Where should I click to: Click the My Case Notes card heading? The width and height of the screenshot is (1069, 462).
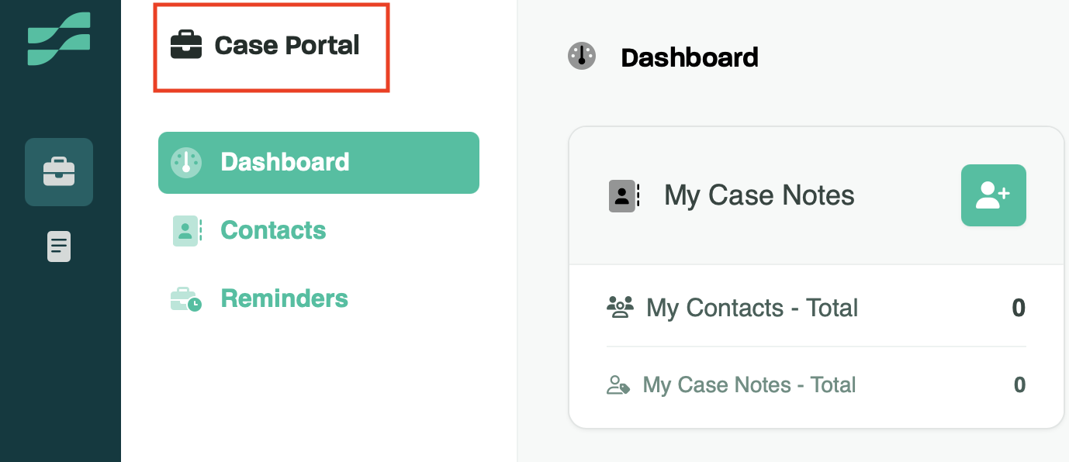(759, 195)
